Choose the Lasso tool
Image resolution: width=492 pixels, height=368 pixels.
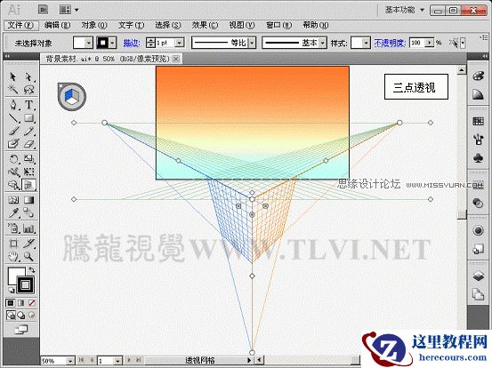pos(28,90)
